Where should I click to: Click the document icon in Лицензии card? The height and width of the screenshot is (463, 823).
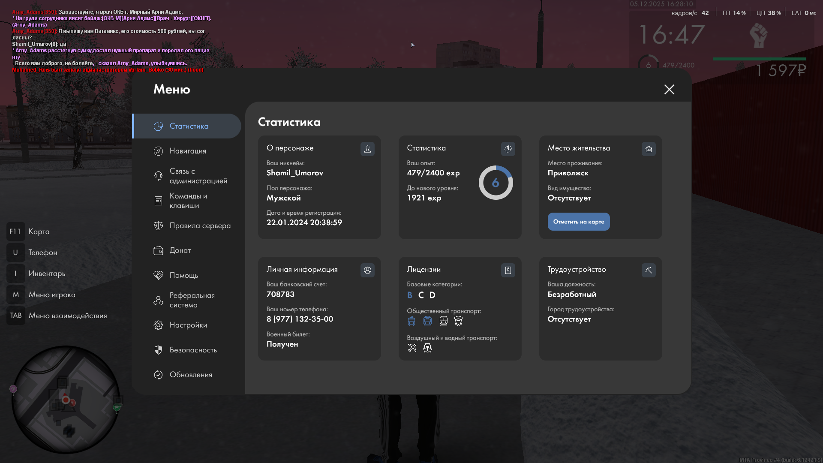pos(508,270)
